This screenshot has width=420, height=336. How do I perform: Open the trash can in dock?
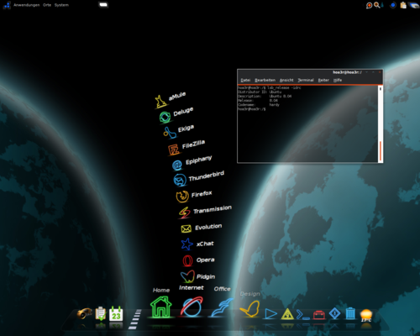tap(350, 313)
